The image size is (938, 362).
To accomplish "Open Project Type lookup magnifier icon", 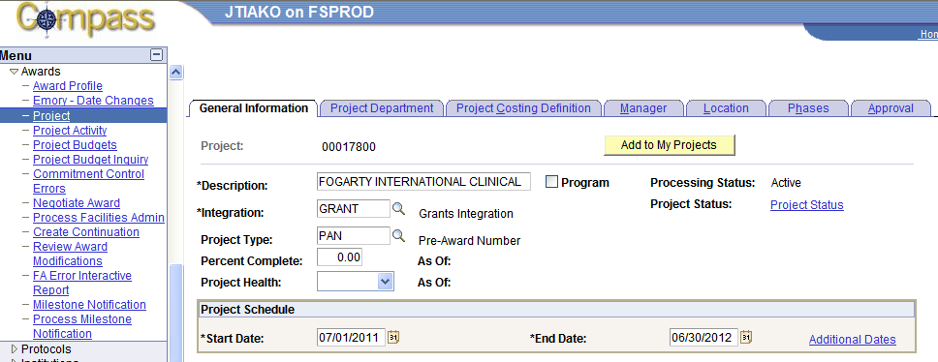I will click(398, 236).
